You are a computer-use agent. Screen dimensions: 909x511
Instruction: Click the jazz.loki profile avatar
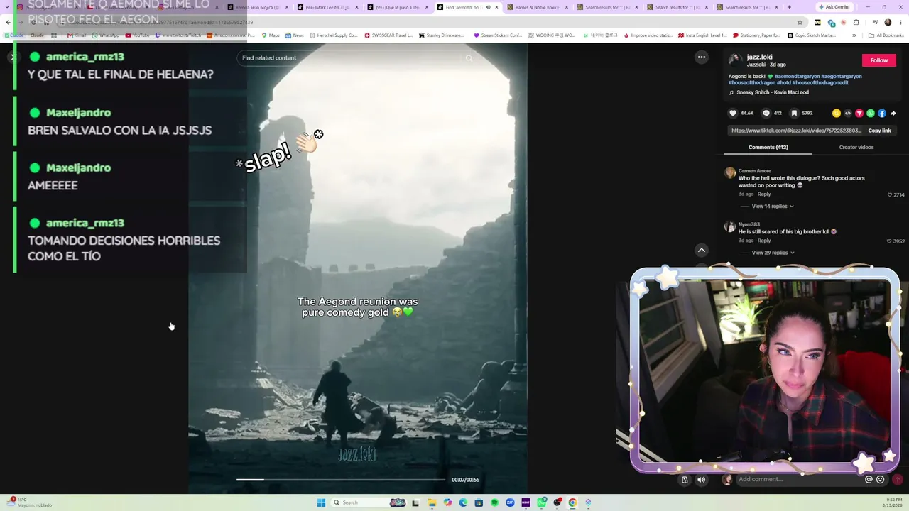[736, 60]
